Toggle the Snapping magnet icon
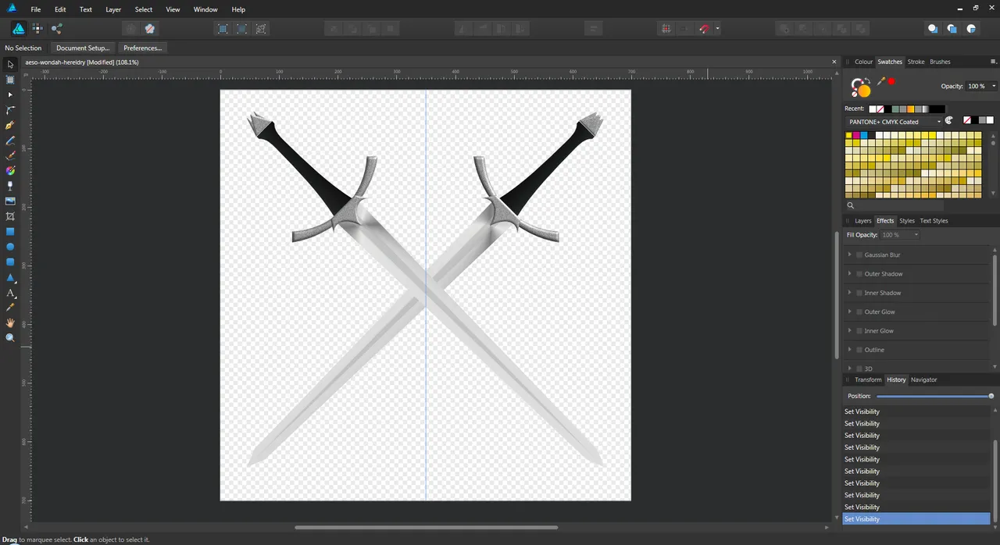The width and height of the screenshot is (1000, 545). tap(705, 28)
